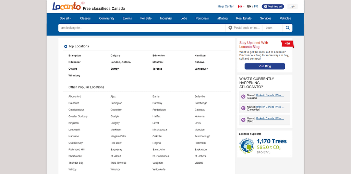Select Montreal location
Viewport: 351px width, 174px height.
coord(158,62)
